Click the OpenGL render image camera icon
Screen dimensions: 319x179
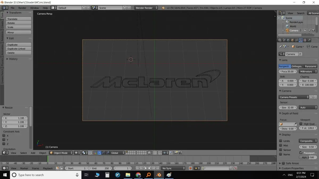(x=176, y=153)
